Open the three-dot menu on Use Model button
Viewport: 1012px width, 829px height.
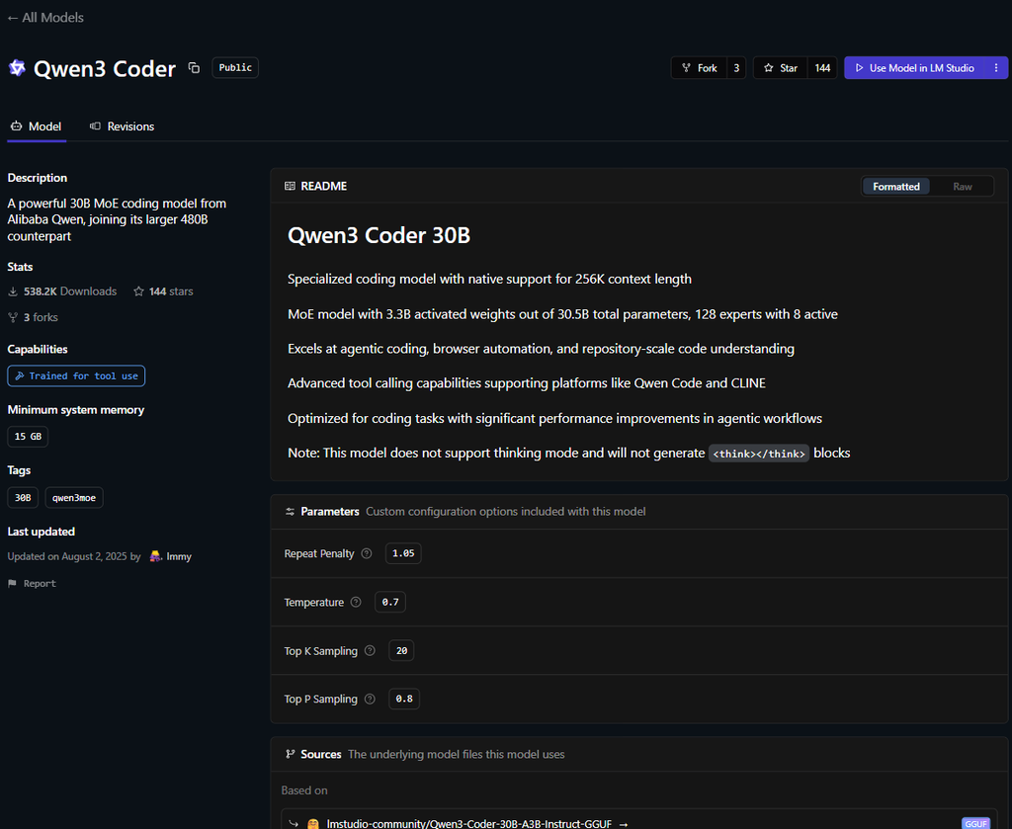996,68
